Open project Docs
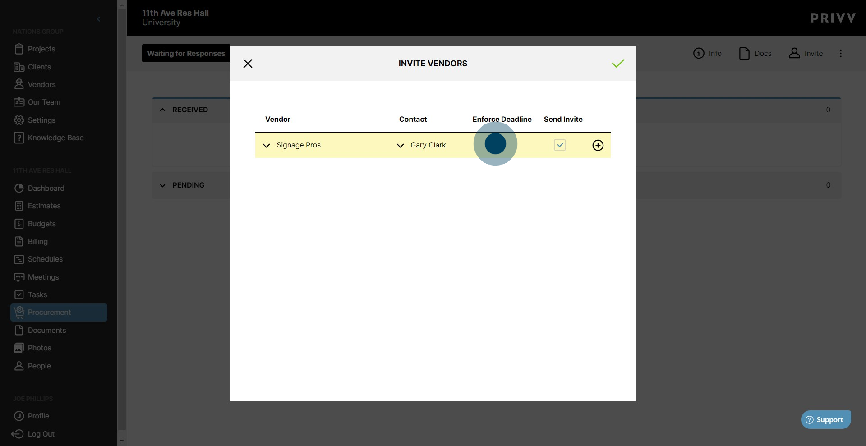 pyautogui.click(x=755, y=53)
